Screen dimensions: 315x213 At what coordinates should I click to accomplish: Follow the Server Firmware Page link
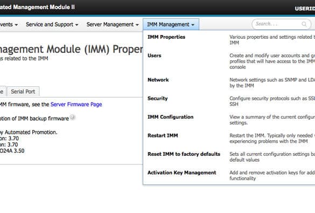pyautogui.click(x=76, y=105)
